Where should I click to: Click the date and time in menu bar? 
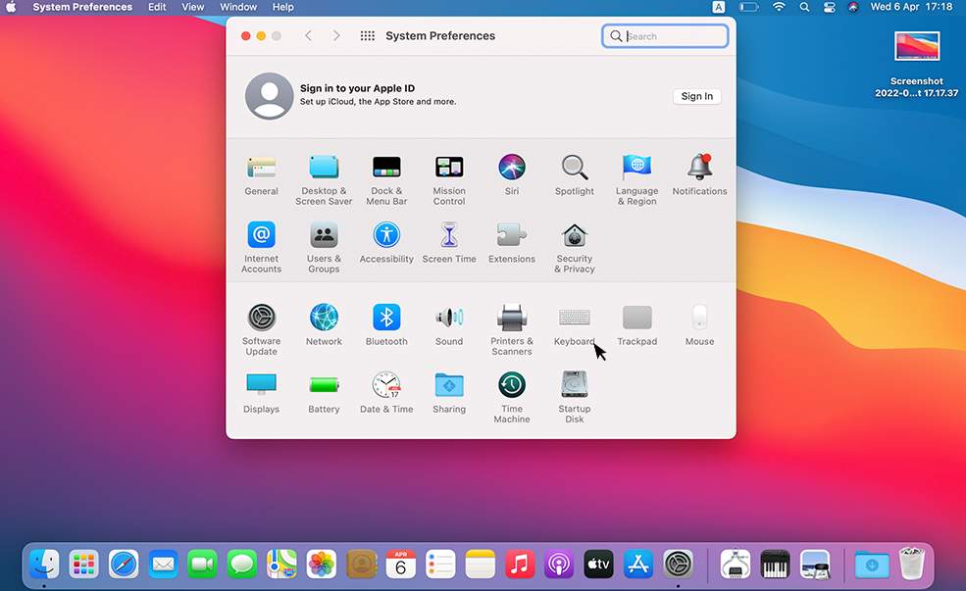[912, 8]
